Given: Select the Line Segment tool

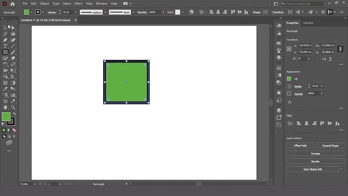Looking at the screenshot, I should click(13, 46).
